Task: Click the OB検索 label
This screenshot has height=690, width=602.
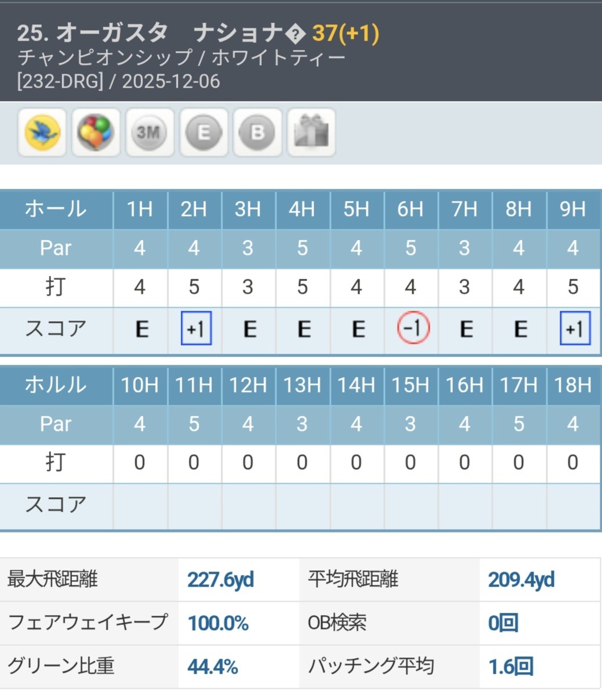Action: coord(337,622)
